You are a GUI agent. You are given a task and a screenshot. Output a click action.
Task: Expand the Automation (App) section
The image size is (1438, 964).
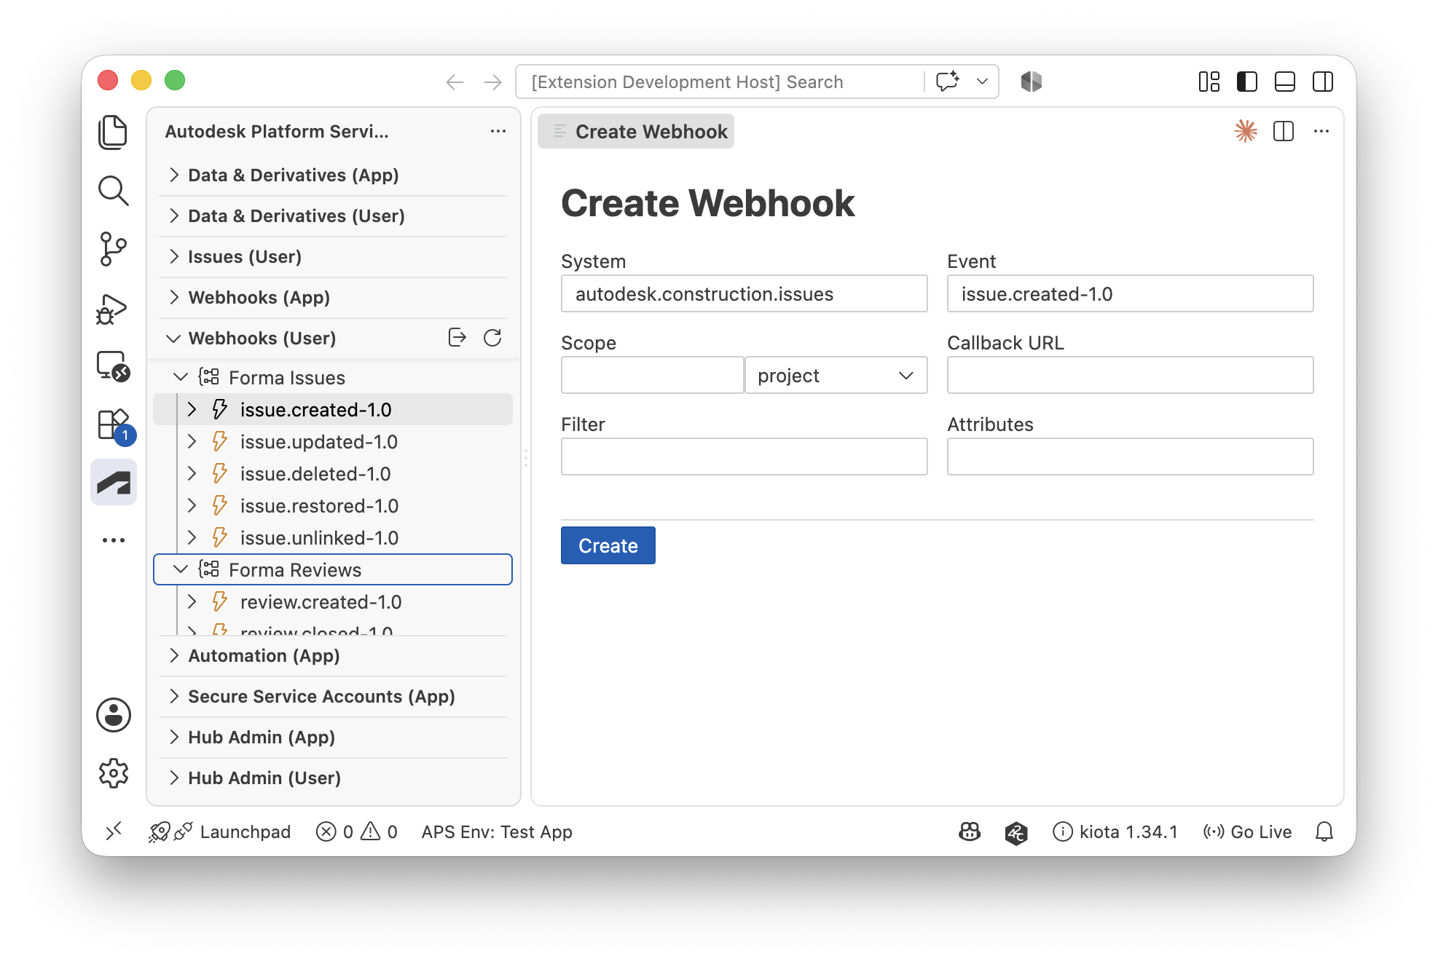pos(333,656)
